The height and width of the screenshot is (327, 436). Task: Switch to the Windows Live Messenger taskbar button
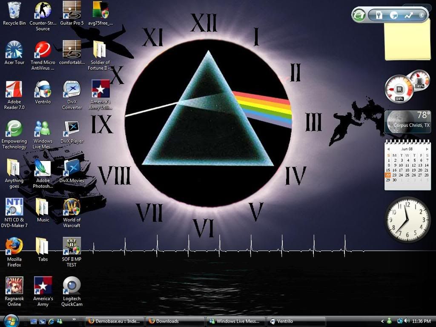pos(235,321)
